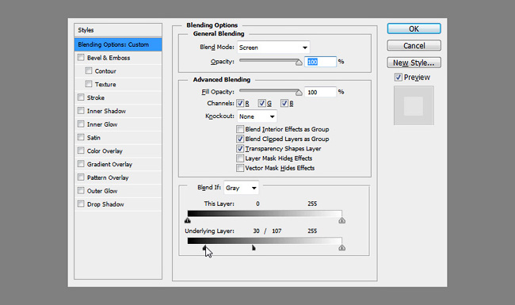Open the Stroke settings row

118,97
